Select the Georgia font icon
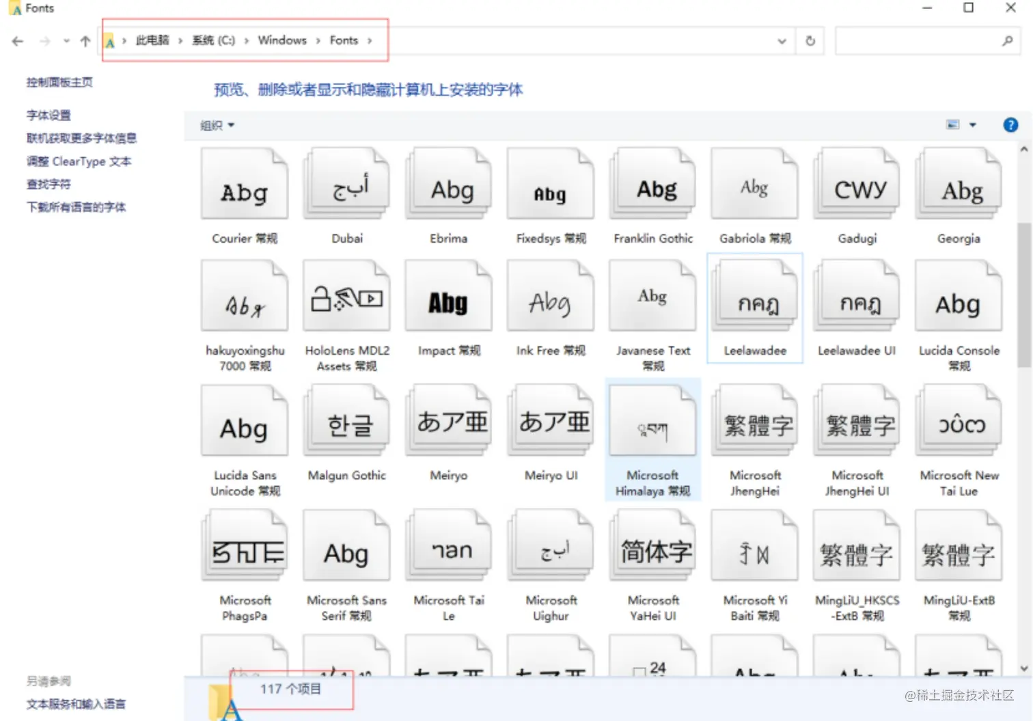 (x=959, y=184)
